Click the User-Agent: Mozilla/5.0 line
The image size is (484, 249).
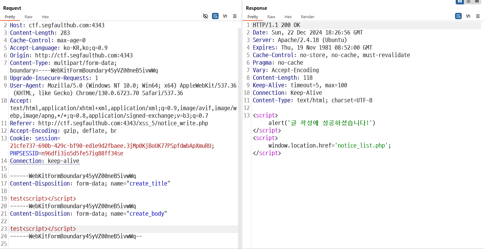[123, 85]
